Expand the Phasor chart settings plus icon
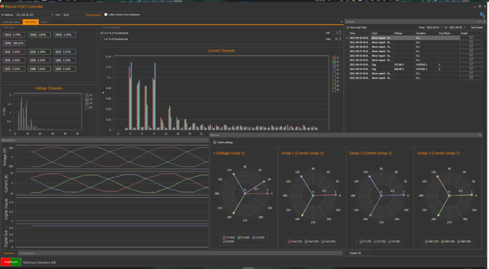Image resolution: width=489 pixels, height=269 pixels. 215,142
